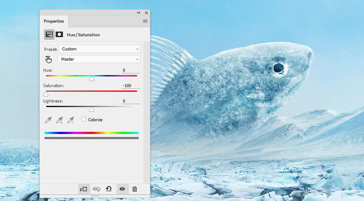Viewport: 364px width, 201px height.
Task: Clip adjustment to layer below
Action: [83, 189]
